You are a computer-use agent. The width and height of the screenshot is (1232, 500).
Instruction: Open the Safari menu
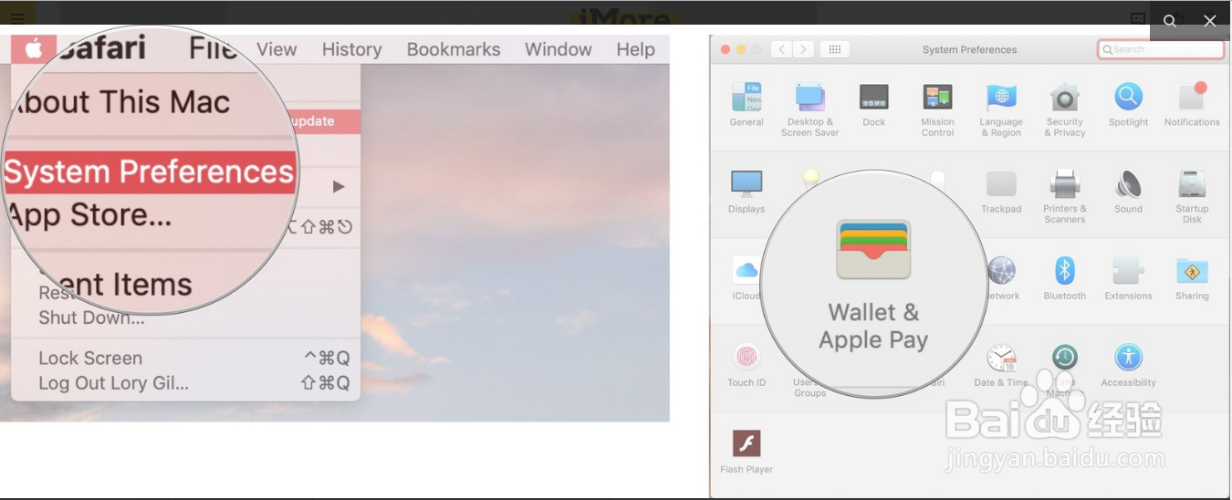pyautogui.click(x=101, y=48)
